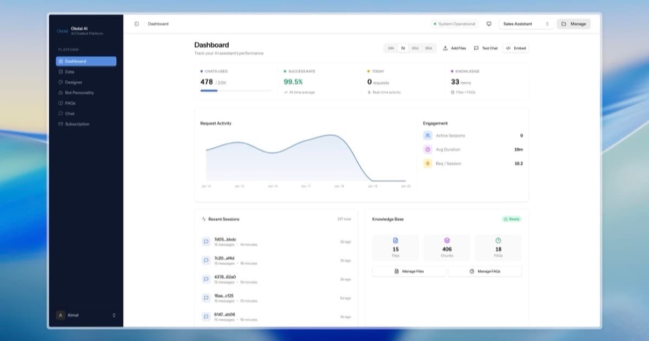Screen dimensions: 649x341
Task: Select the 30d time range
Action: (x=415, y=48)
